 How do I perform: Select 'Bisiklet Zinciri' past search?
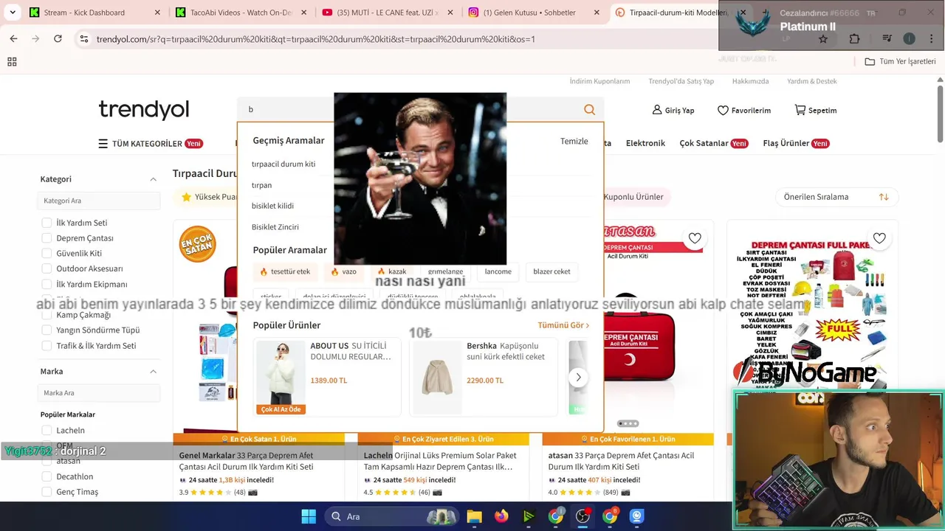[x=275, y=227]
